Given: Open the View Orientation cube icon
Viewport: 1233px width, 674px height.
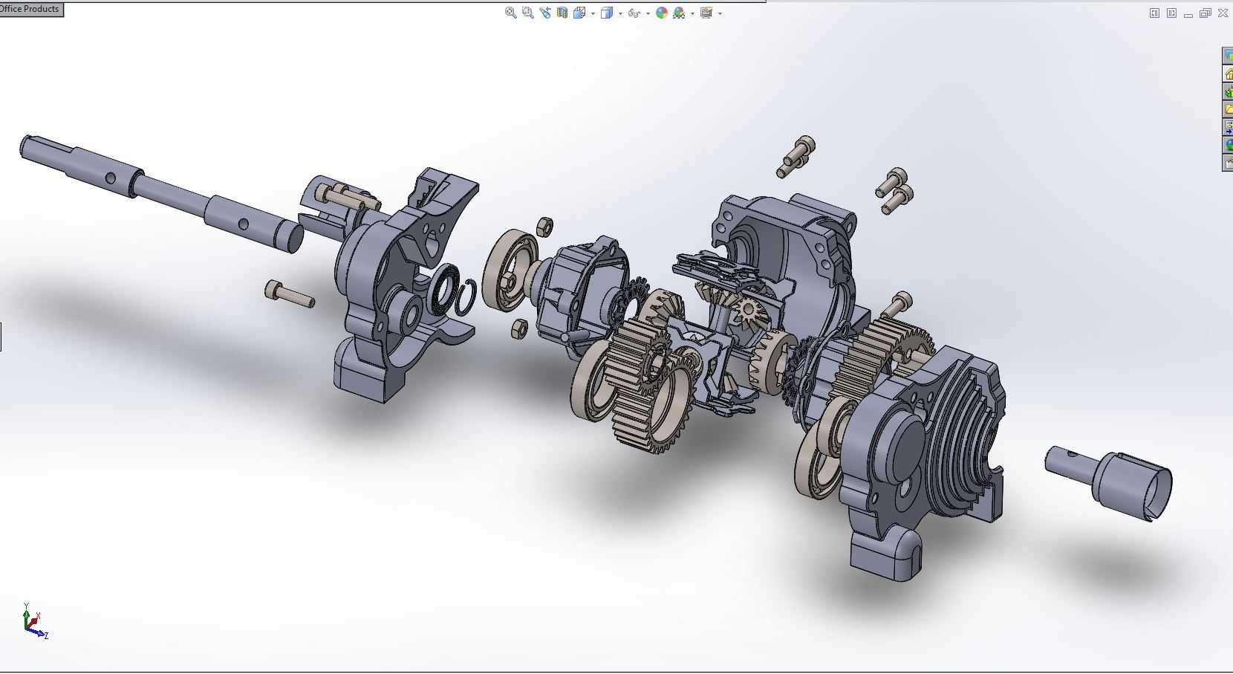Looking at the screenshot, I should tap(579, 13).
